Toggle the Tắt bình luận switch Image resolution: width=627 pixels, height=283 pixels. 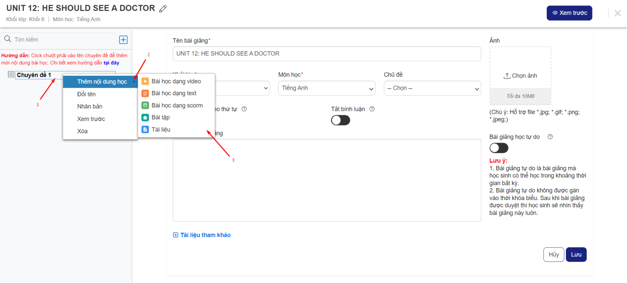tap(340, 120)
